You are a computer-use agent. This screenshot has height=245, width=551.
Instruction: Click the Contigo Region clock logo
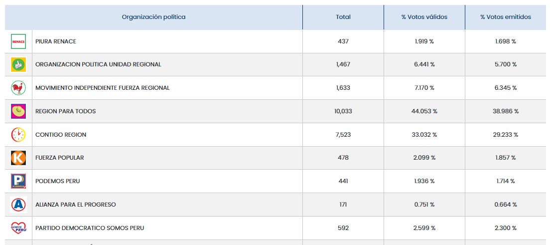[x=18, y=134]
